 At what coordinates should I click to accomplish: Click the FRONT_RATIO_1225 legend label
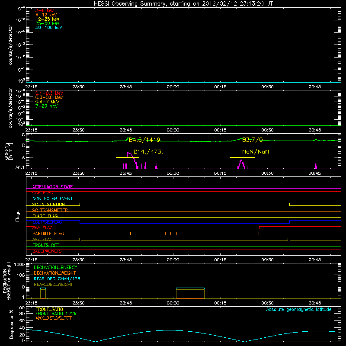56,314
